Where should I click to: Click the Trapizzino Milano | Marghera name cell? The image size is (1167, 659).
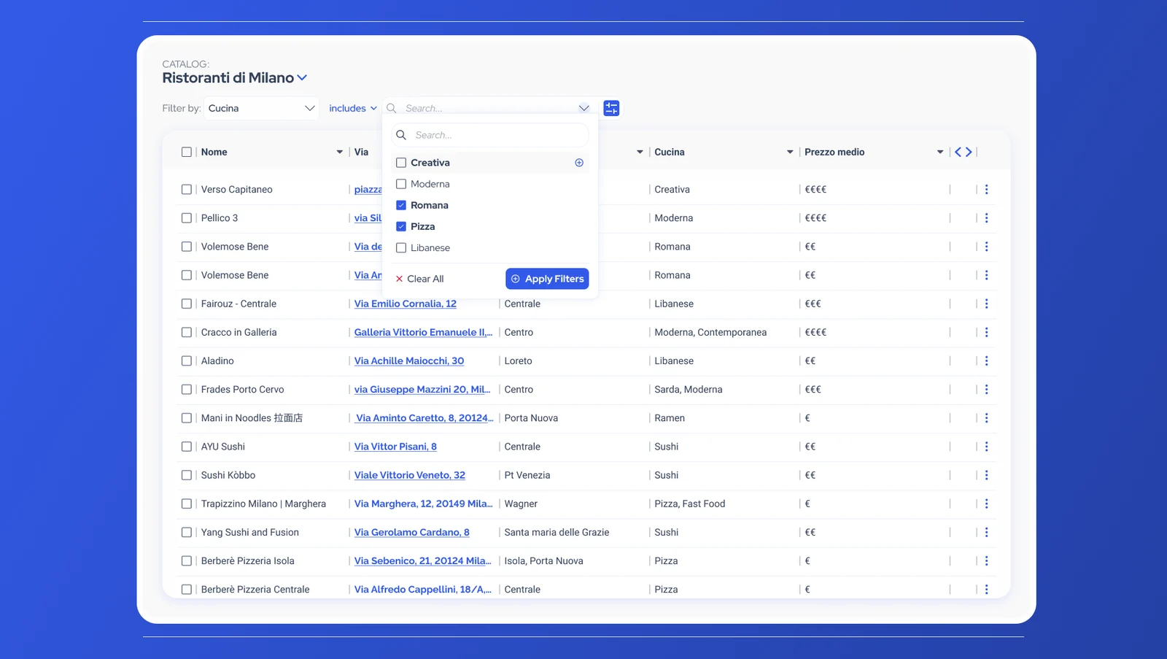pos(263,504)
